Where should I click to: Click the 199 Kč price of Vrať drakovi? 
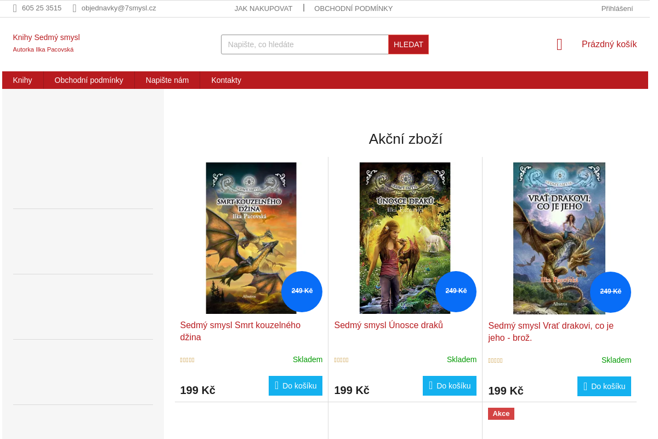pos(506,391)
